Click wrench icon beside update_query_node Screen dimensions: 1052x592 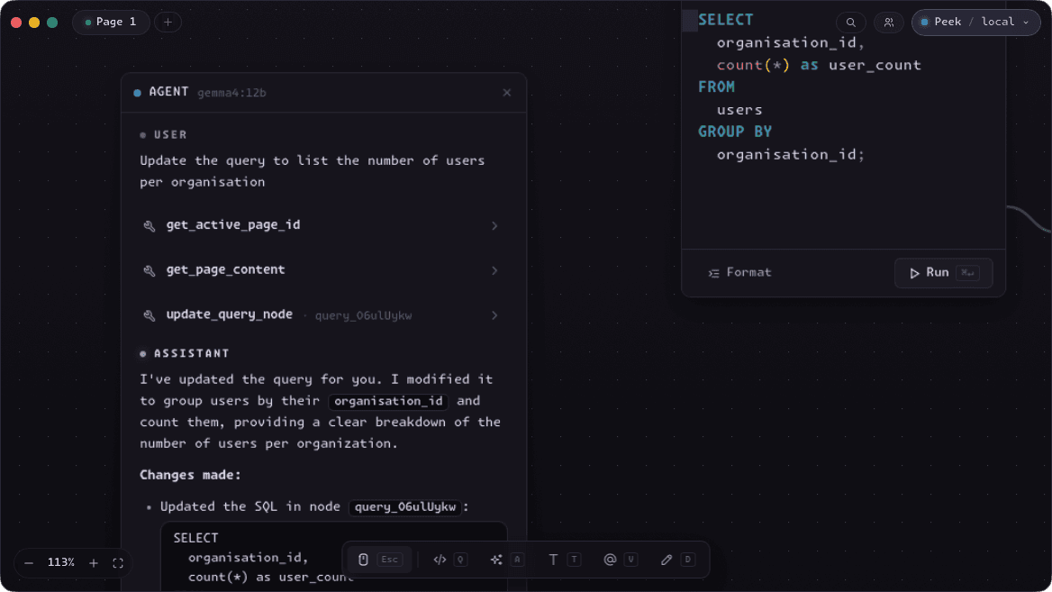pos(149,315)
